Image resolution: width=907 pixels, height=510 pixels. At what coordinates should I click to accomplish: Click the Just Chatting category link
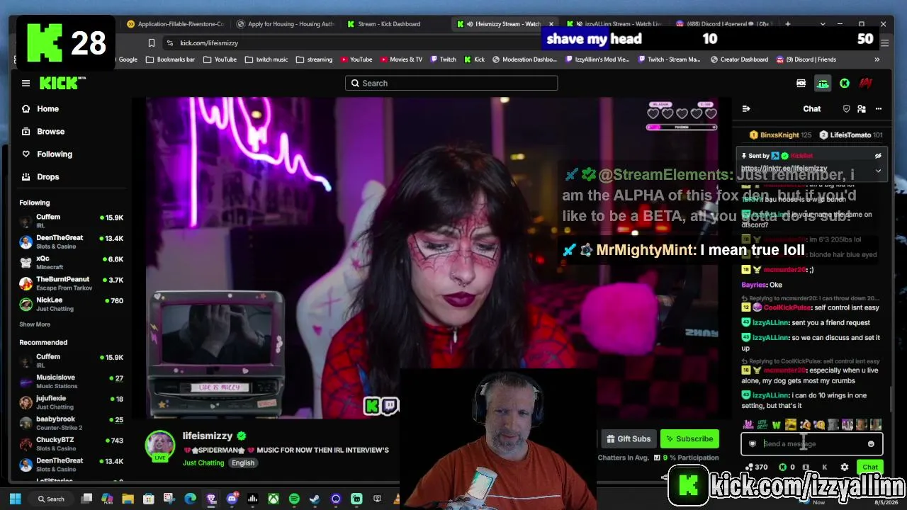tap(203, 463)
